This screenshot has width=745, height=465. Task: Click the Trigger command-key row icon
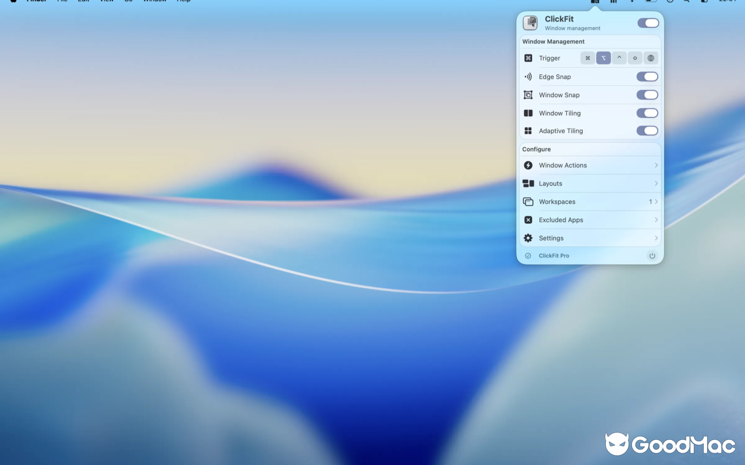click(528, 58)
